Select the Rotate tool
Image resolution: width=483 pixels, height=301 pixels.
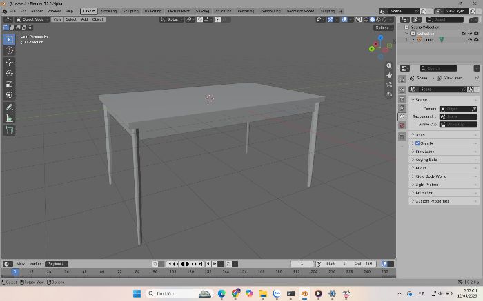(x=9, y=73)
